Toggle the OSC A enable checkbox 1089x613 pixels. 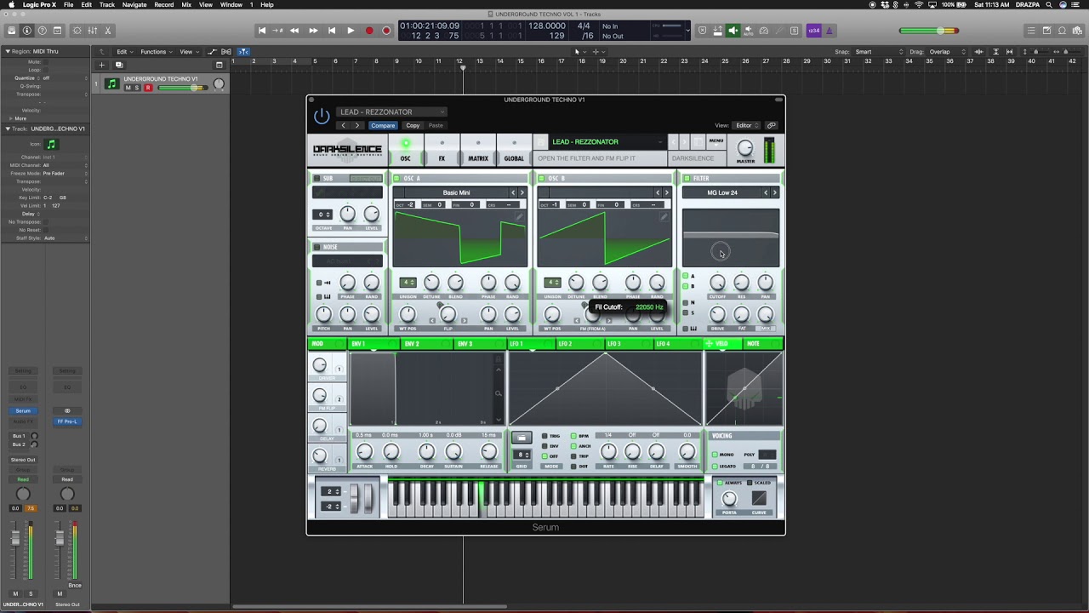tap(396, 178)
